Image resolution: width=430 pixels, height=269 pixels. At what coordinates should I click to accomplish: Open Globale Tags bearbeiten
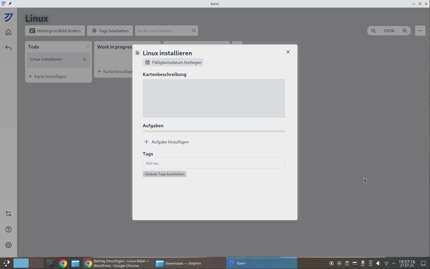pyautogui.click(x=165, y=174)
